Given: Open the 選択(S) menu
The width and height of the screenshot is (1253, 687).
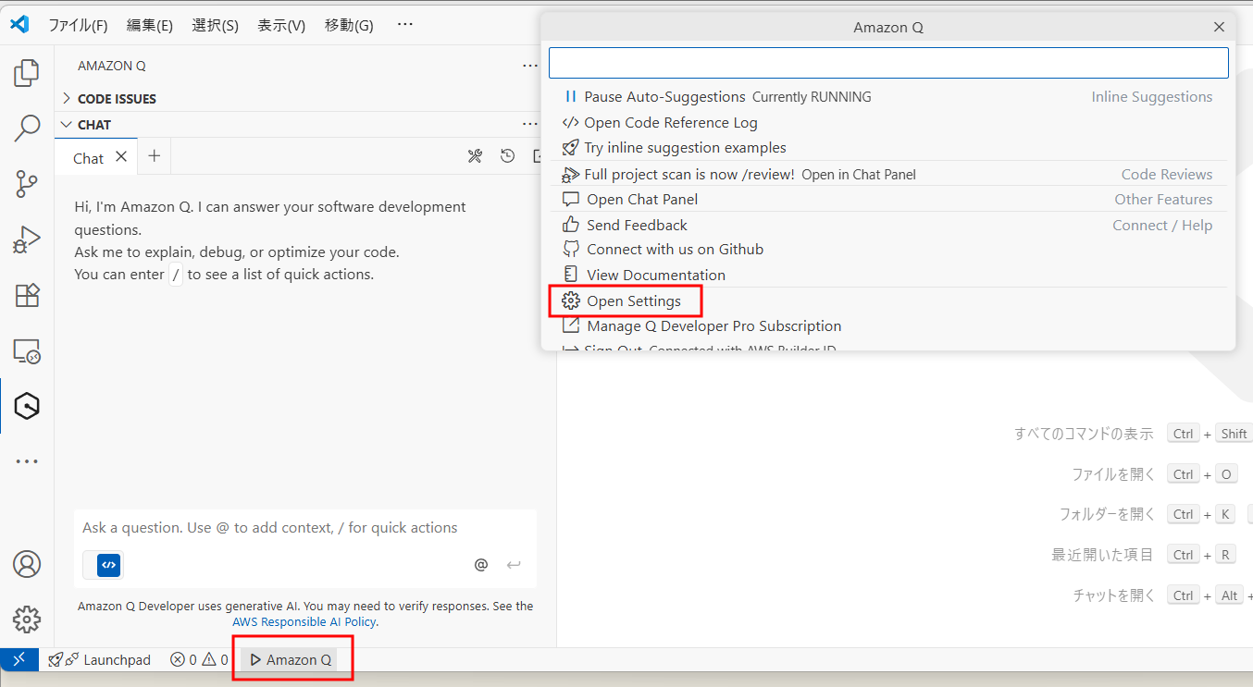Looking at the screenshot, I should (x=216, y=25).
